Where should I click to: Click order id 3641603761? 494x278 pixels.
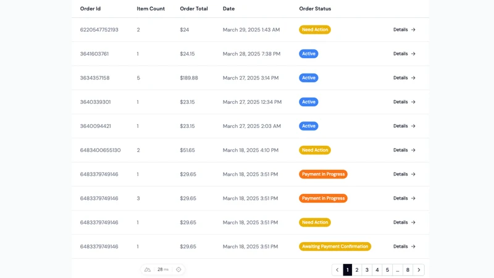click(x=94, y=54)
